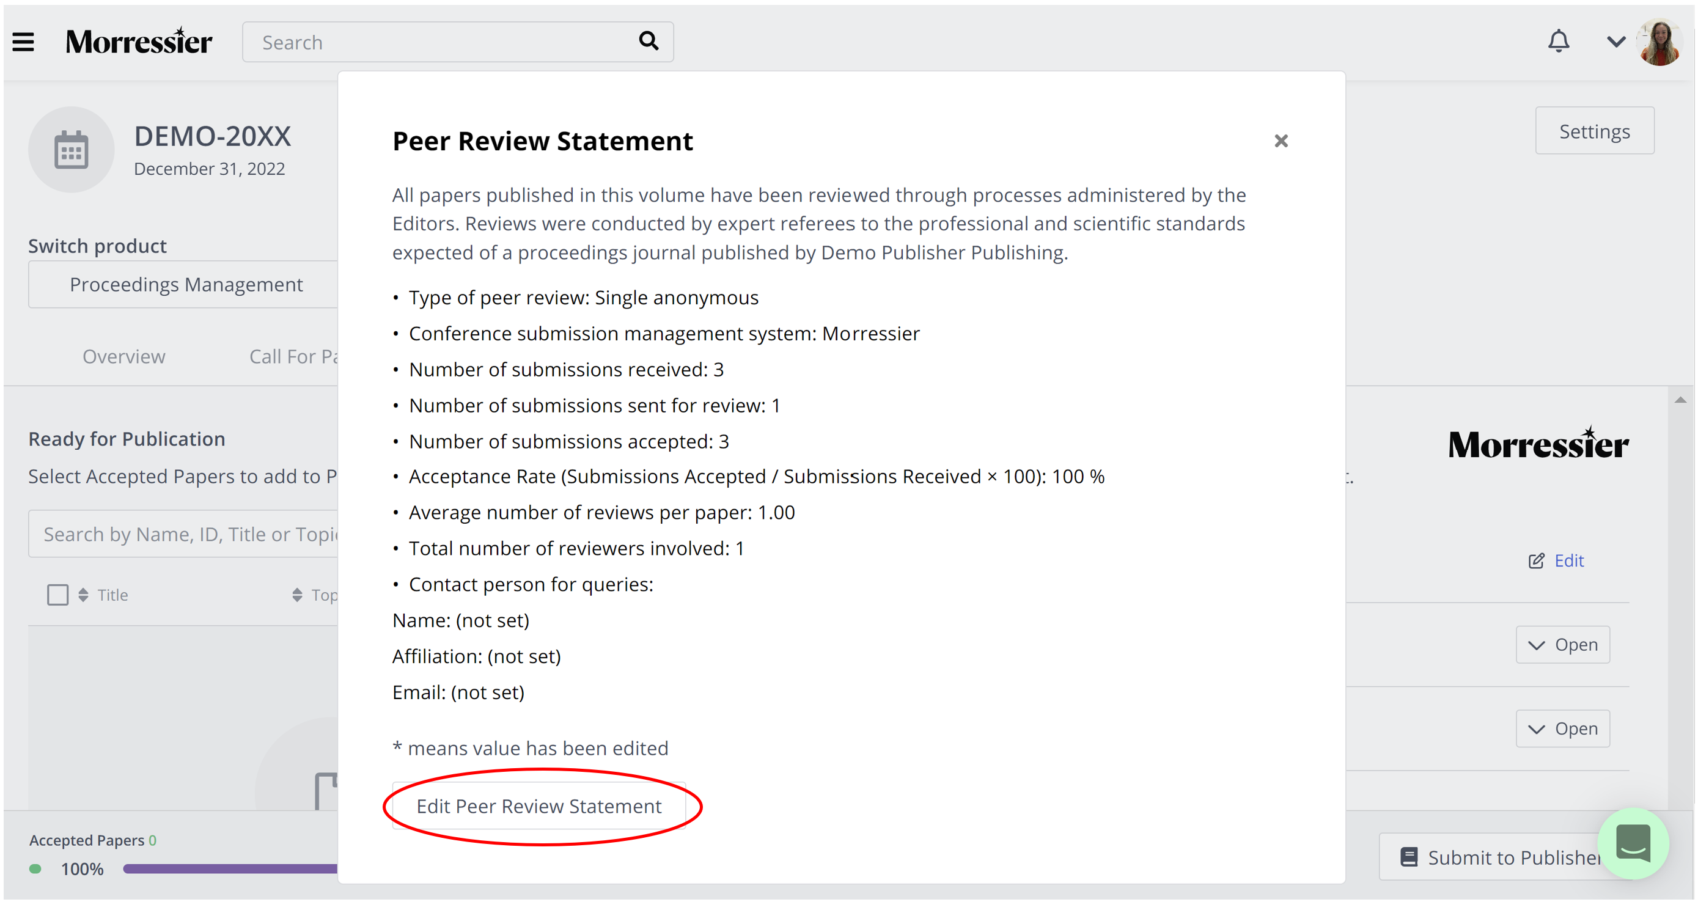Click 'Total number of reviewers involved: 1' line
The width and height of the screenshot is (1698, 902).
click(577, 549)
